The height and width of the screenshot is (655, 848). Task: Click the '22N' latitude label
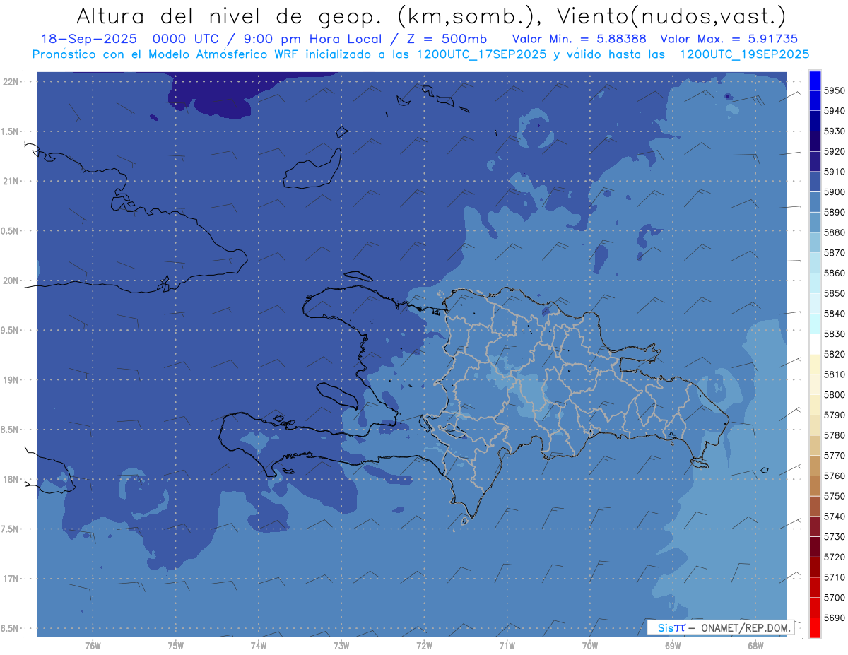[12, 81]
